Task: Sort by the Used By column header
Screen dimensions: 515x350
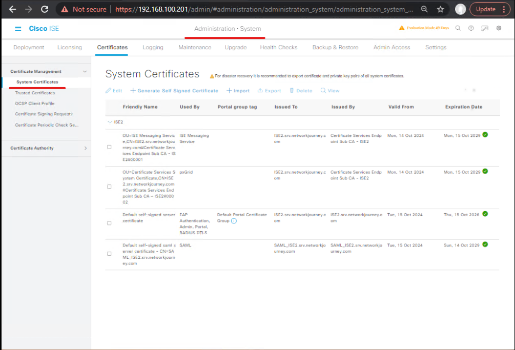Action: coord(190,107)
